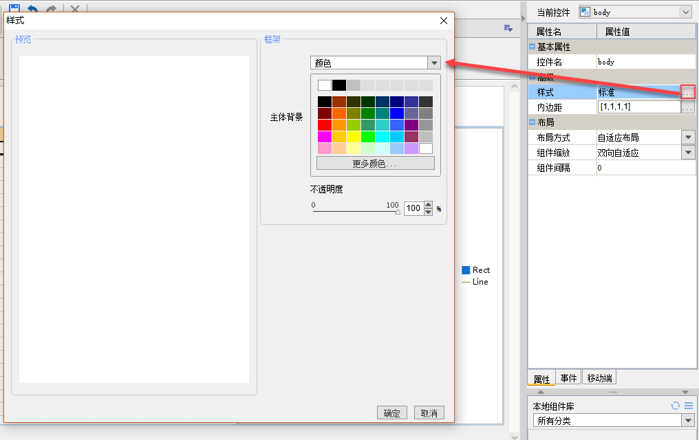Open the 所有分类 category dropdown
This screenshot has width=699, height=440.
point(688,420)
